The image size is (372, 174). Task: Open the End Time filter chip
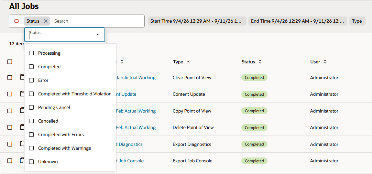coord(298,21)
